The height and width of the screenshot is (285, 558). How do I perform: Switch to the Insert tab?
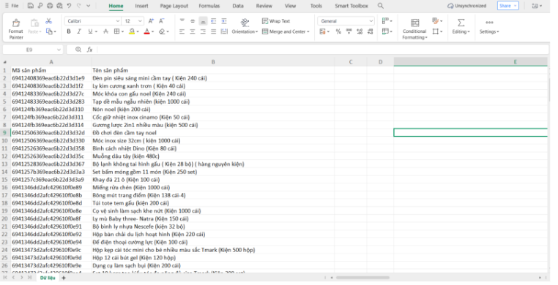tap(141, 6)
